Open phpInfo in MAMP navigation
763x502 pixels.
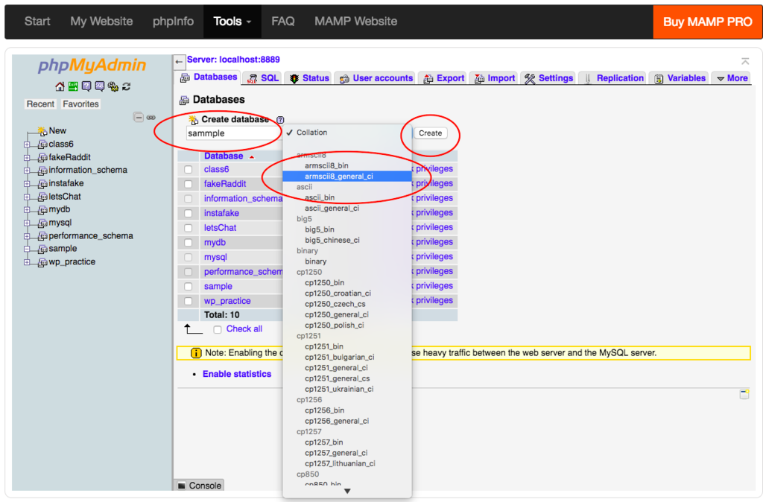pos(173,22)
